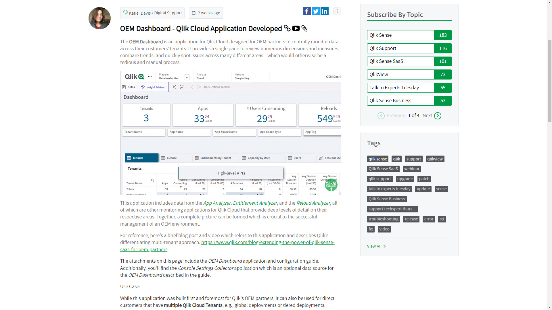This screenshot has height=310, width=552.
Task: Click the qlikview tag
Action: point(435,159)
